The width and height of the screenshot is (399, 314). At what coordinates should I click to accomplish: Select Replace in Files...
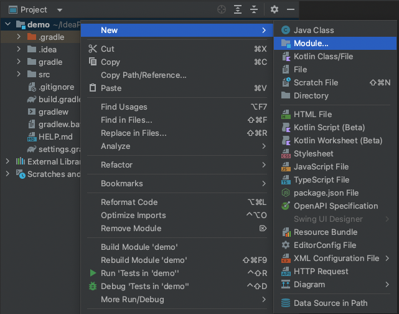(x=177, y=133)
